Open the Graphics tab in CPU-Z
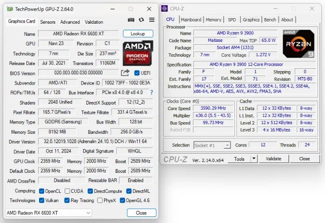The image size is (325, 223). (251, 20)
